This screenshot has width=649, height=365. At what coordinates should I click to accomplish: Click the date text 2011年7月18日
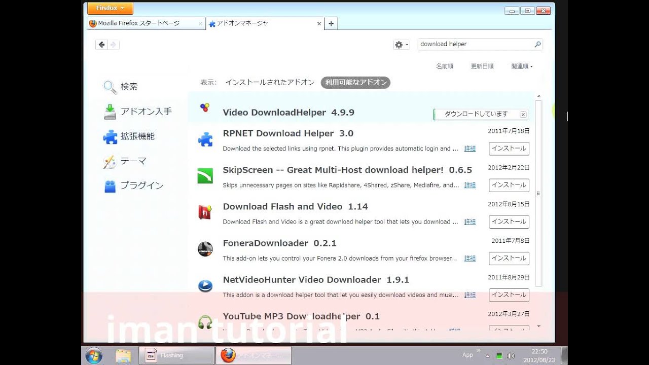click(509, 131)
